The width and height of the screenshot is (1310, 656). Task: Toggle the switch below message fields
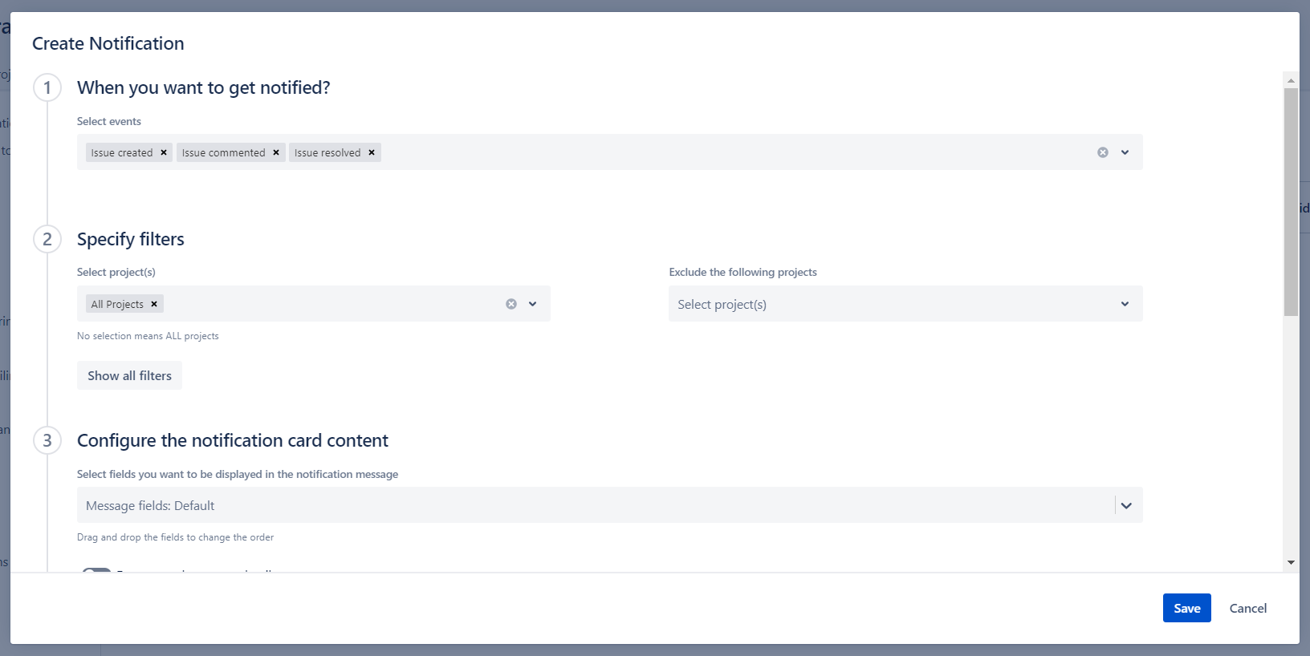coord(96,570)
